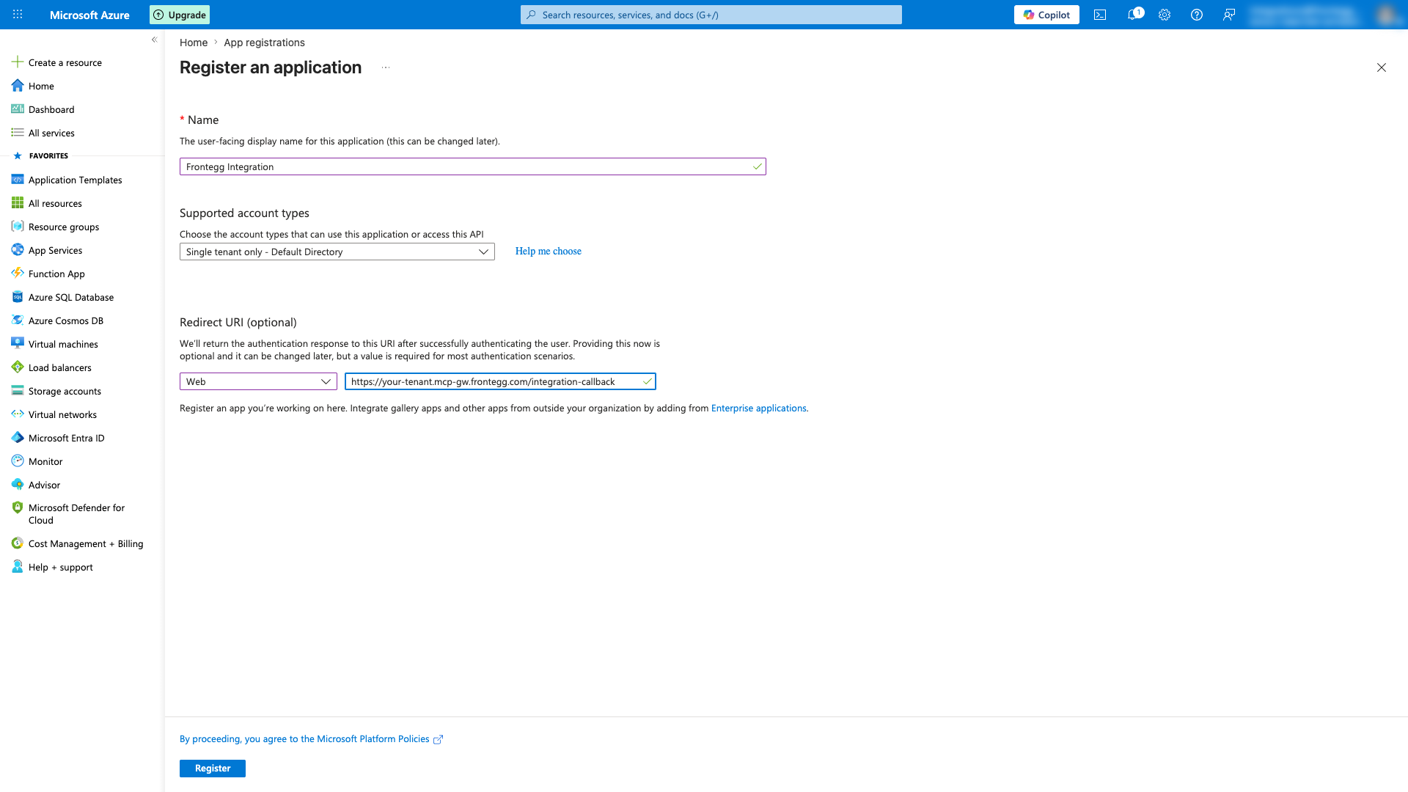The image size is (1408, 792).
Task: Click the Cost Management + Billing icon
Action: [x=18, y=543]
